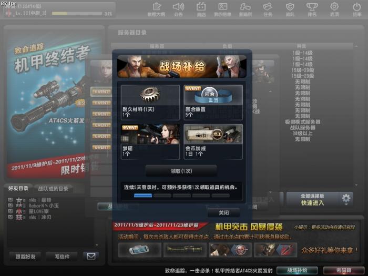Open the mailbox envelope icon

[x=91, y=256]
